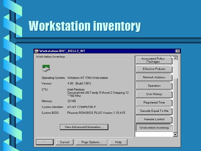This screenshot has height=151, width=201.
Task: Click the AT/AT COMPATIBLE identifier text
Action: (x=82, y=107)
